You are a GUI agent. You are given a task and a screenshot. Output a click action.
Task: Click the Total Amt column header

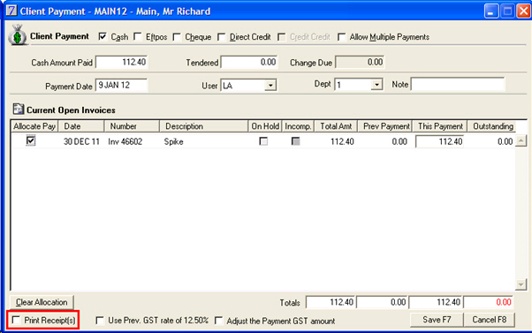click(336, 126)
